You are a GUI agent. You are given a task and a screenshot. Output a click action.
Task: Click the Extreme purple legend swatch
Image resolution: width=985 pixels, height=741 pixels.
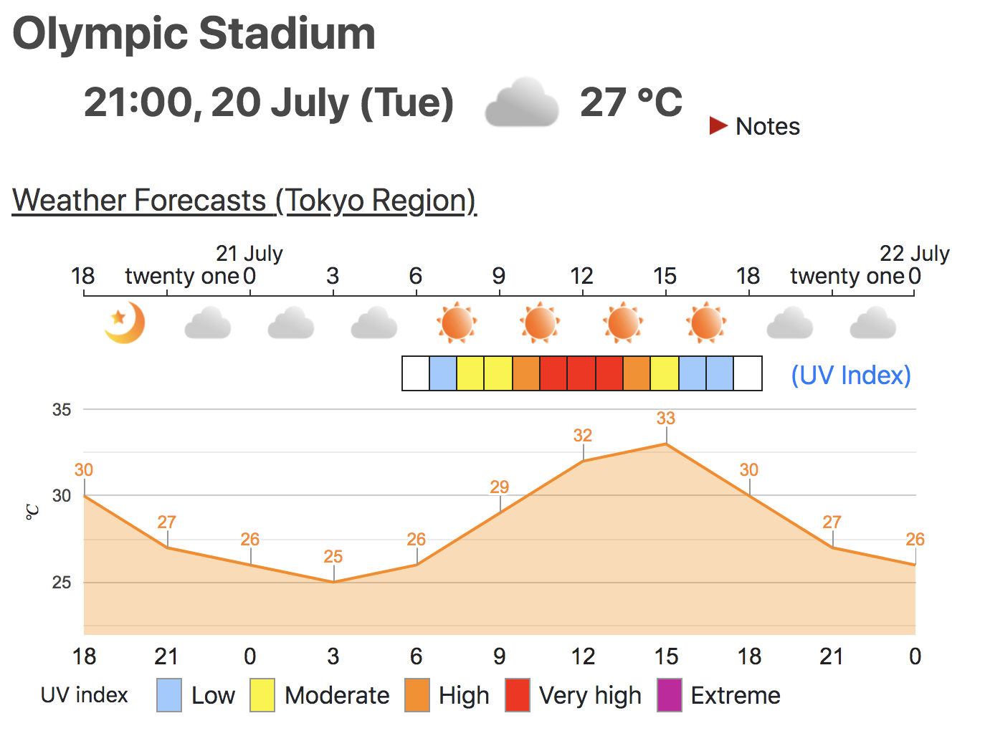click(670, 695)
